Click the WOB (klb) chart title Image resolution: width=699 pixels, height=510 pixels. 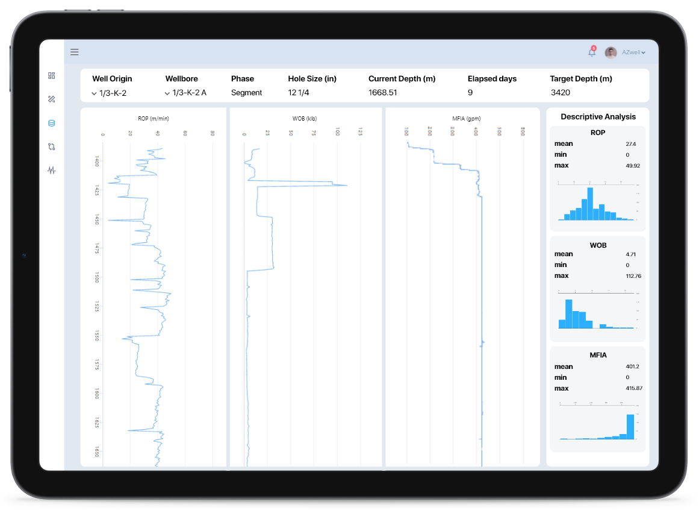[304, 119]
